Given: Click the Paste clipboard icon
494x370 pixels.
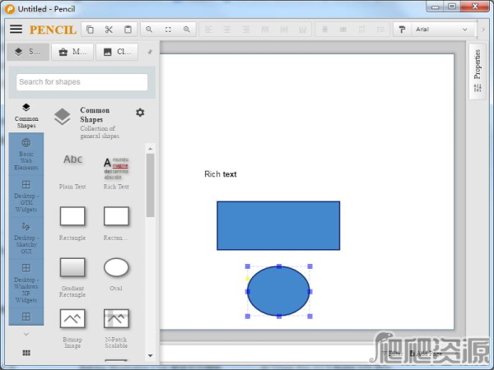Looking at the screenshot, I should pyautogui.click(x=128, y=30).
